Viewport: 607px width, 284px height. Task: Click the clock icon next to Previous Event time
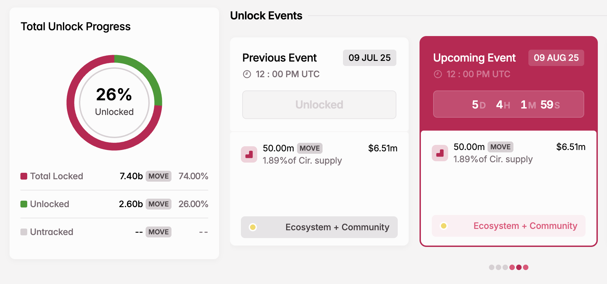tap(246, 74)
